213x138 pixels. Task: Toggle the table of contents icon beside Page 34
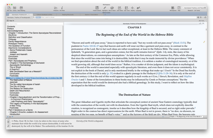(8, 21)
